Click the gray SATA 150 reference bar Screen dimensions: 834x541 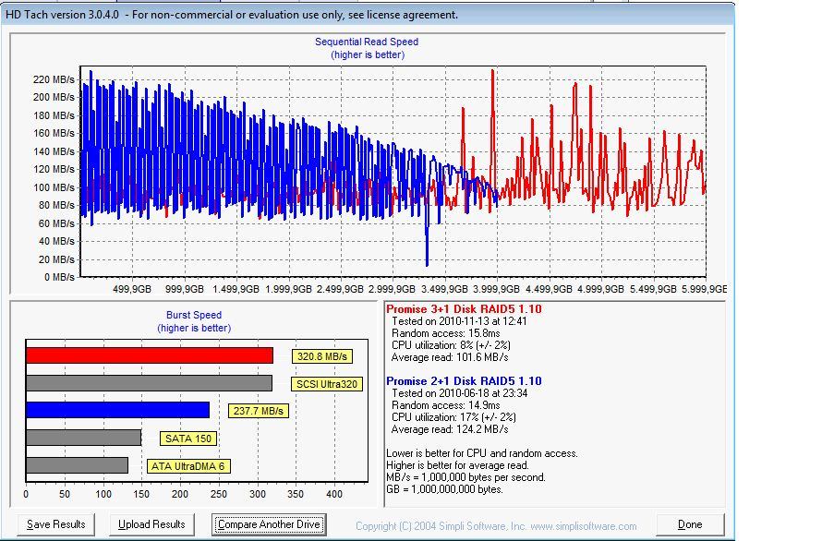[x=83, y=438]
